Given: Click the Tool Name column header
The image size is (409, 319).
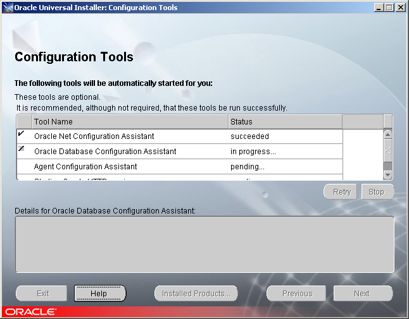Looking at the screenshot, I should tap(130, 121).
